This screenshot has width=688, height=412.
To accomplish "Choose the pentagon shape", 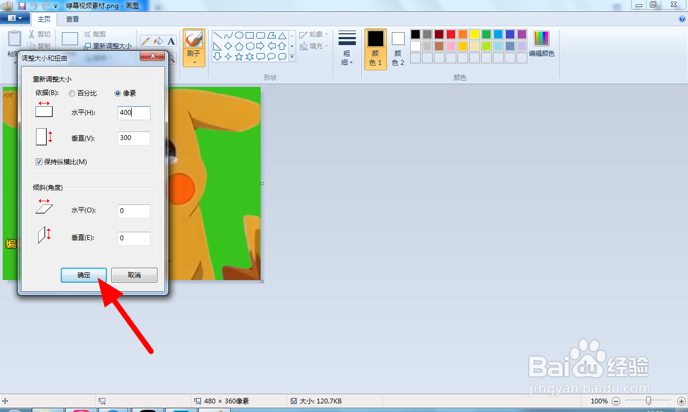I will pyautogui.click(x=239, y=46).
